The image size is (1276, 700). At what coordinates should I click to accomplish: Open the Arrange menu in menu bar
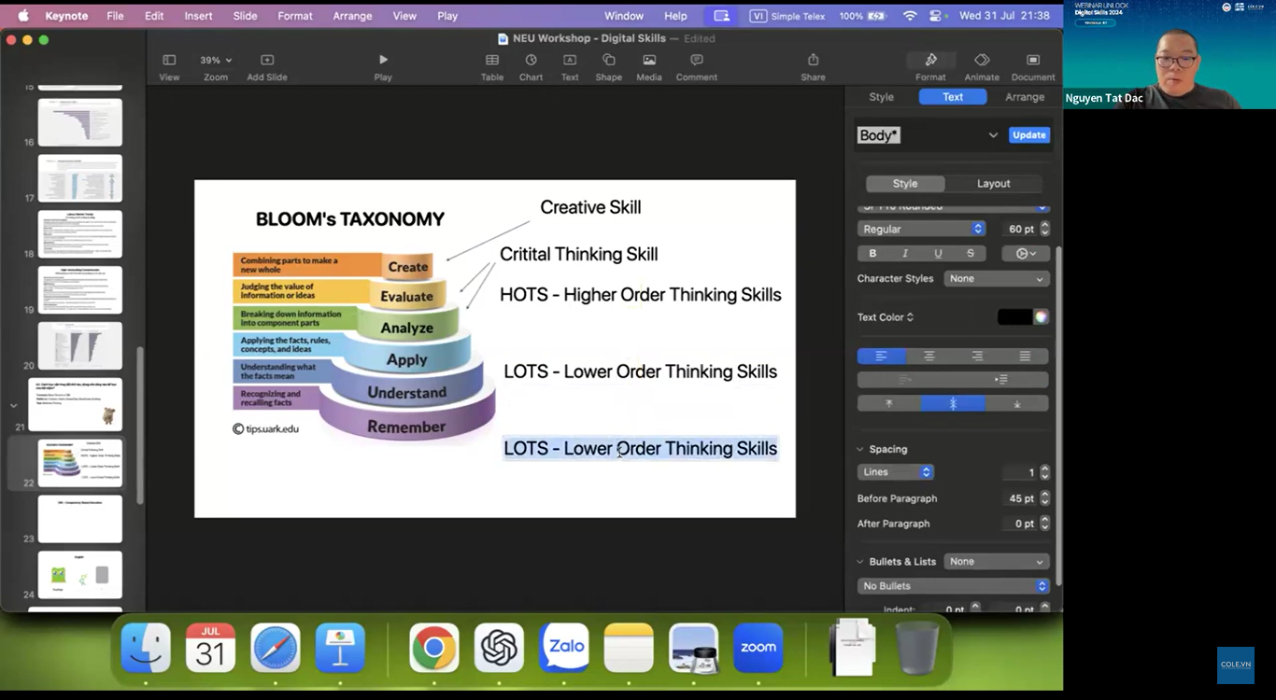pos(353,16)
